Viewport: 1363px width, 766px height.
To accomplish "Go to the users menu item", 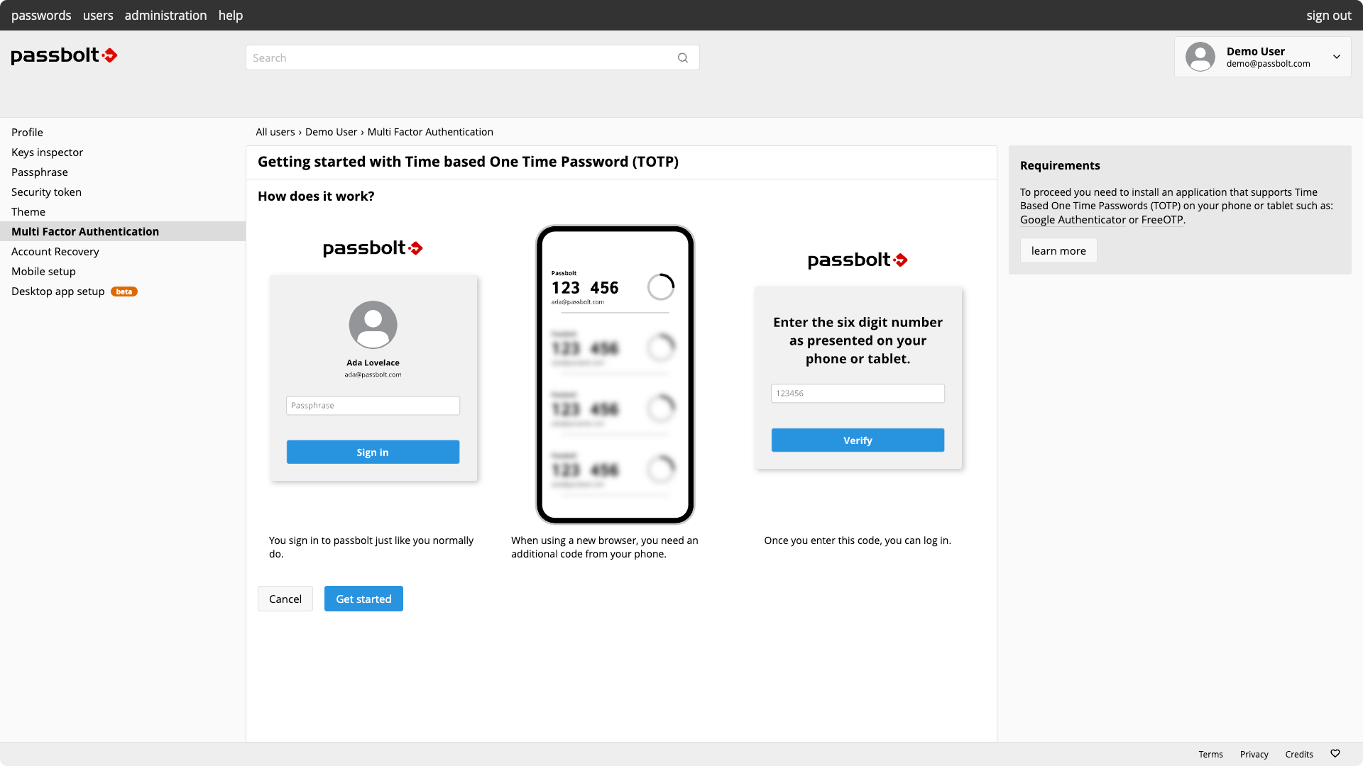I will pos(98,15).
